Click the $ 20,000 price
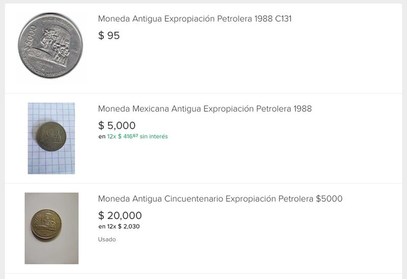Screen dimensions: 407x279 tap(120, 215)
